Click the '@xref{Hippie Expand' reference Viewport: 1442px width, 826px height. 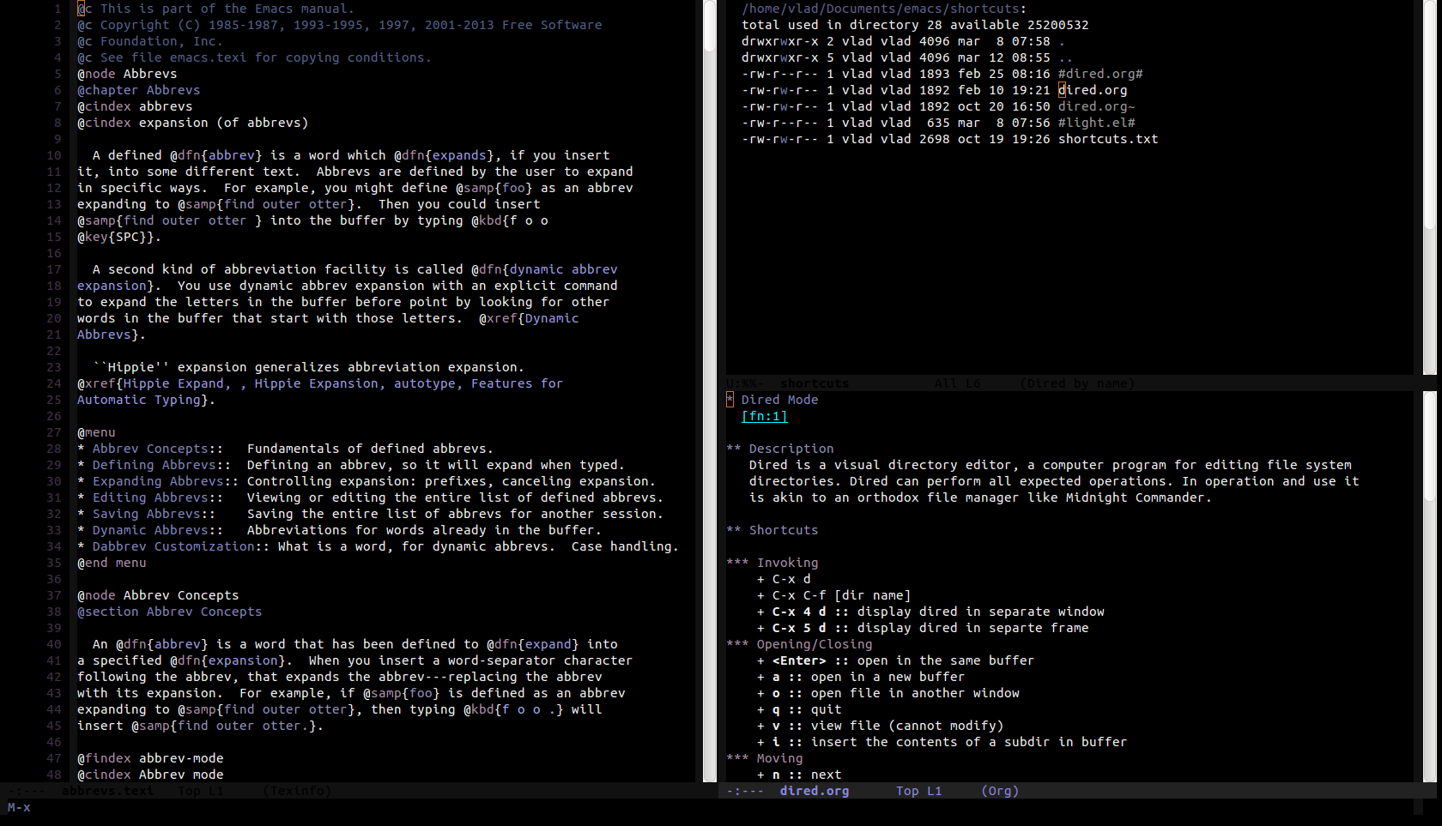click(150, 383)
